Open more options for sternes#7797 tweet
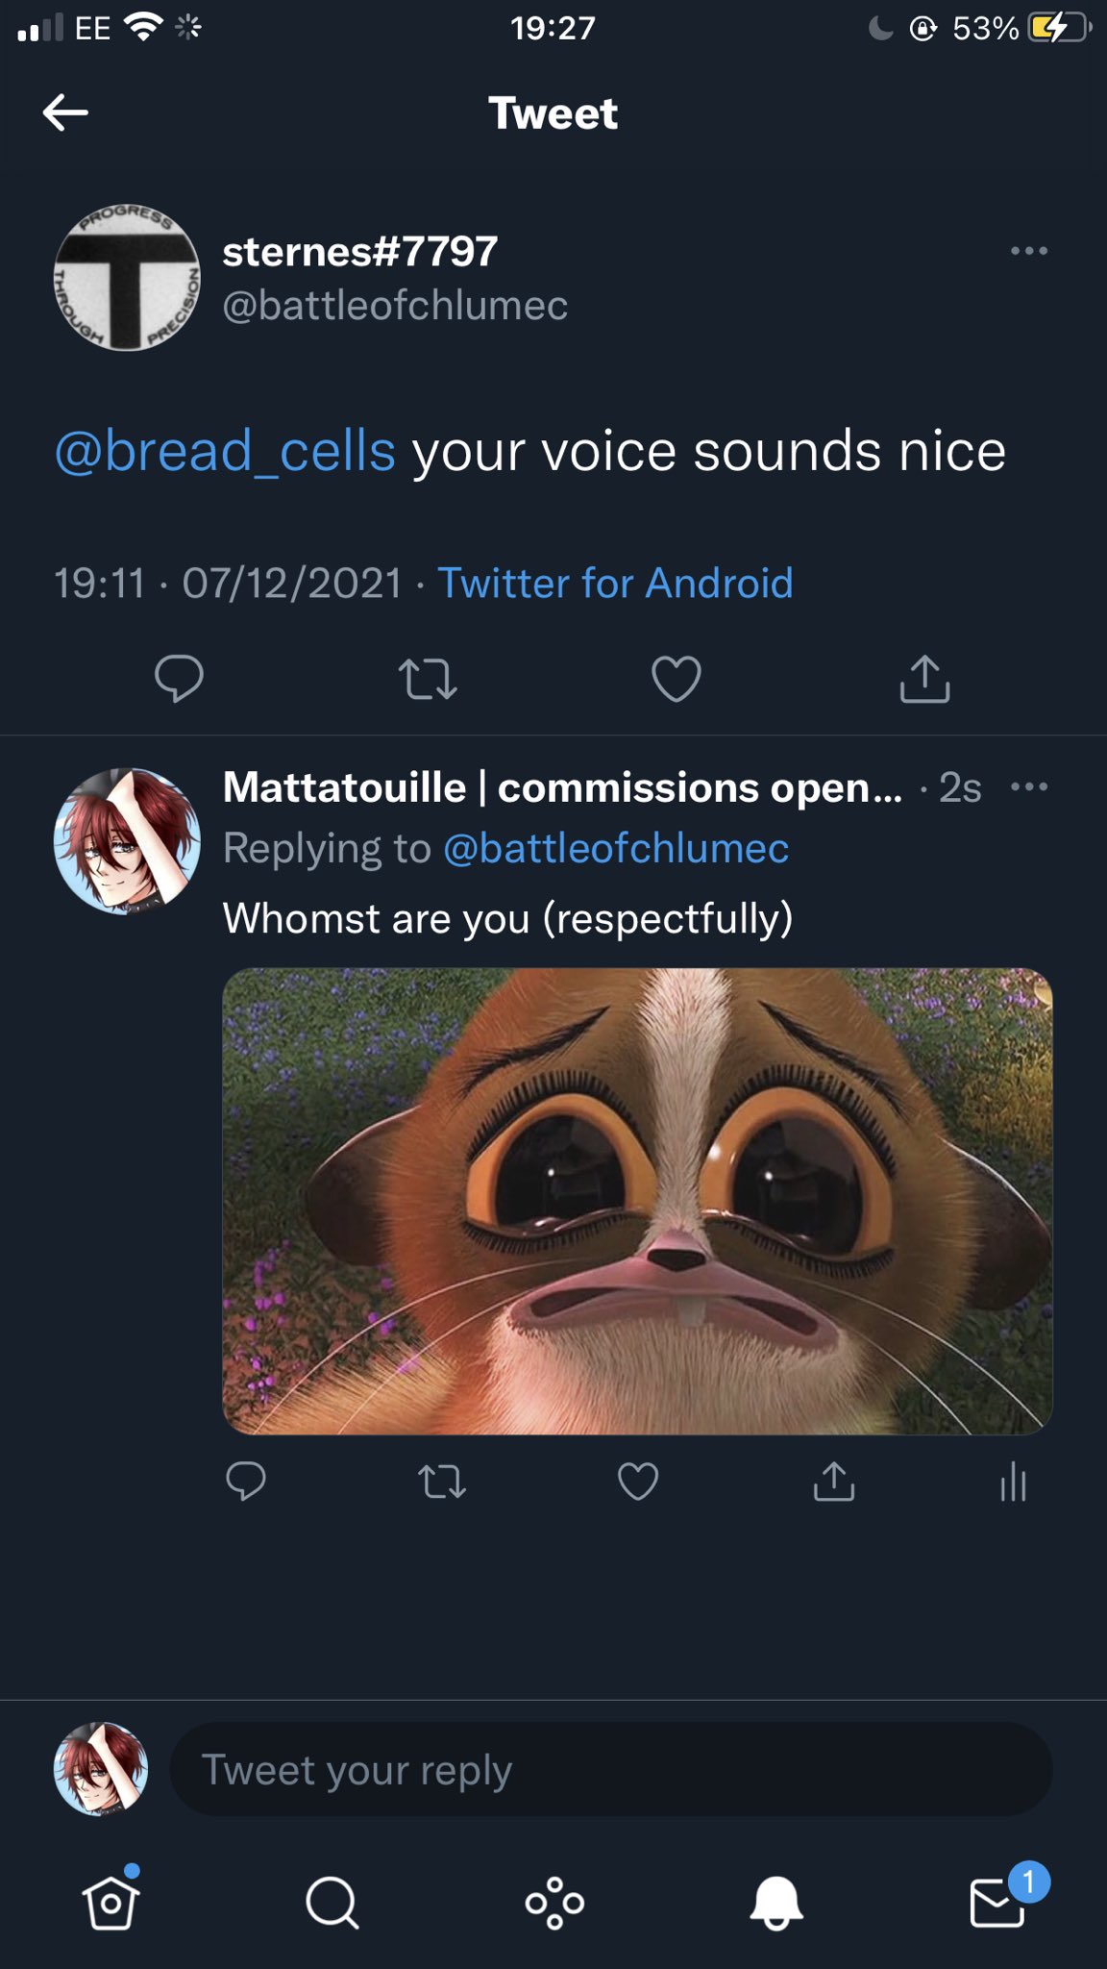This screenshot has height=1969, width=1107. coord(1029,251)
